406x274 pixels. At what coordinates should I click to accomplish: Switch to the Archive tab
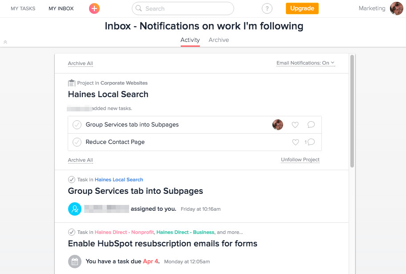[219, 40]
